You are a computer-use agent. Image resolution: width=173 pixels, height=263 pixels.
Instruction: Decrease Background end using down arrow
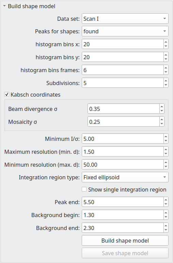(166, 230)
